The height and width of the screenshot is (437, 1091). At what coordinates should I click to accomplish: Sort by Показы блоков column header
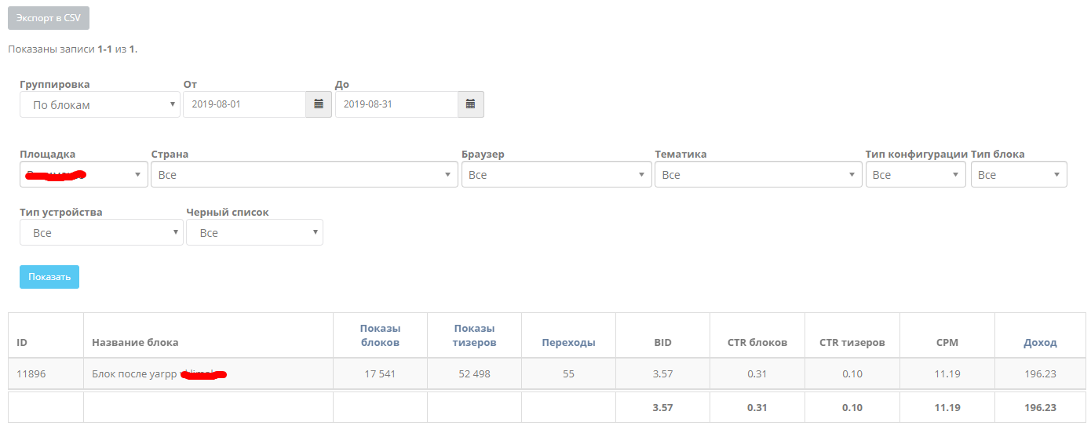(x=380, y=335)
